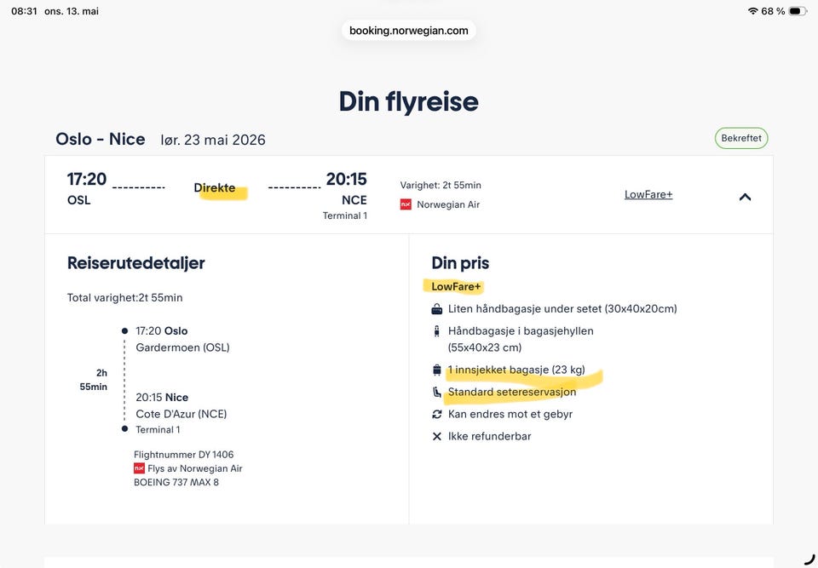818x568 pixels.
Task: Click the checked baggage suitcase icon
Action: [x=436, y=370]
